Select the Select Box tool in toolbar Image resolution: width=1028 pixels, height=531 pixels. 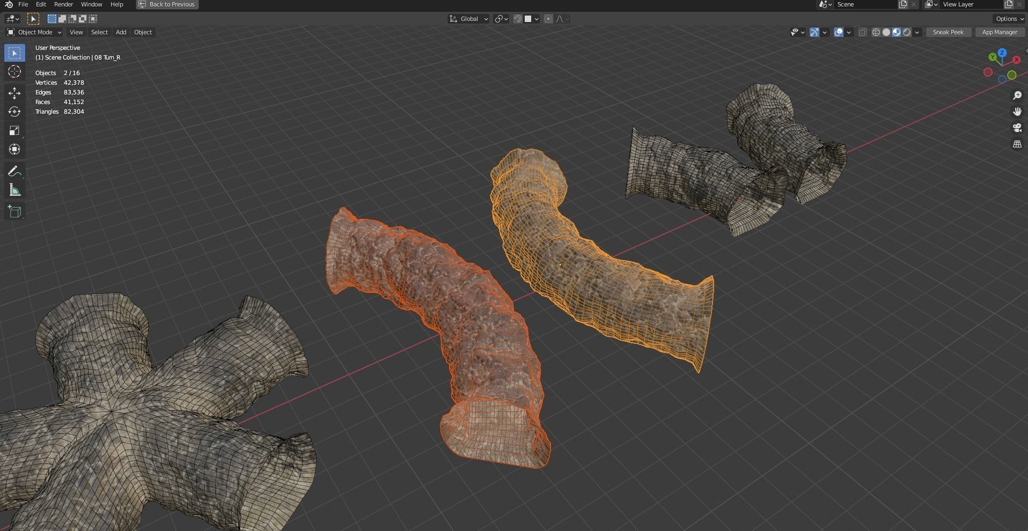(14, 53)
